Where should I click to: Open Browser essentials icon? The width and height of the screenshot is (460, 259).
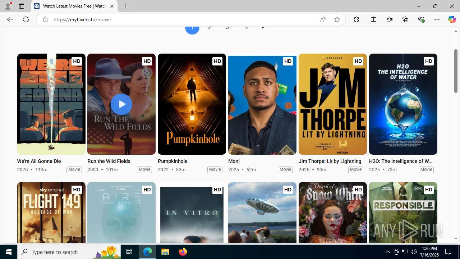tap(421, 19)
